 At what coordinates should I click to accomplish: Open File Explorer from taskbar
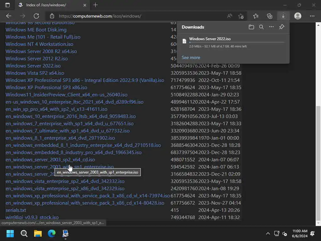38,233
